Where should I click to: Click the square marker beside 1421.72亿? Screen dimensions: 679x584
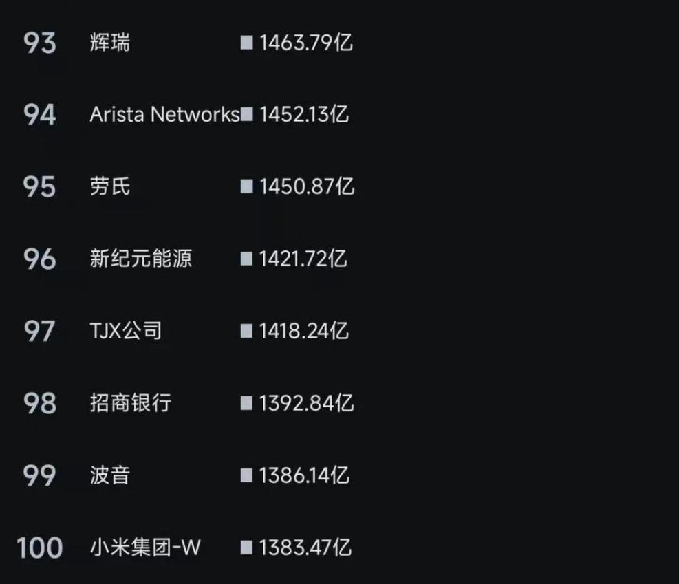click(246, 259)
